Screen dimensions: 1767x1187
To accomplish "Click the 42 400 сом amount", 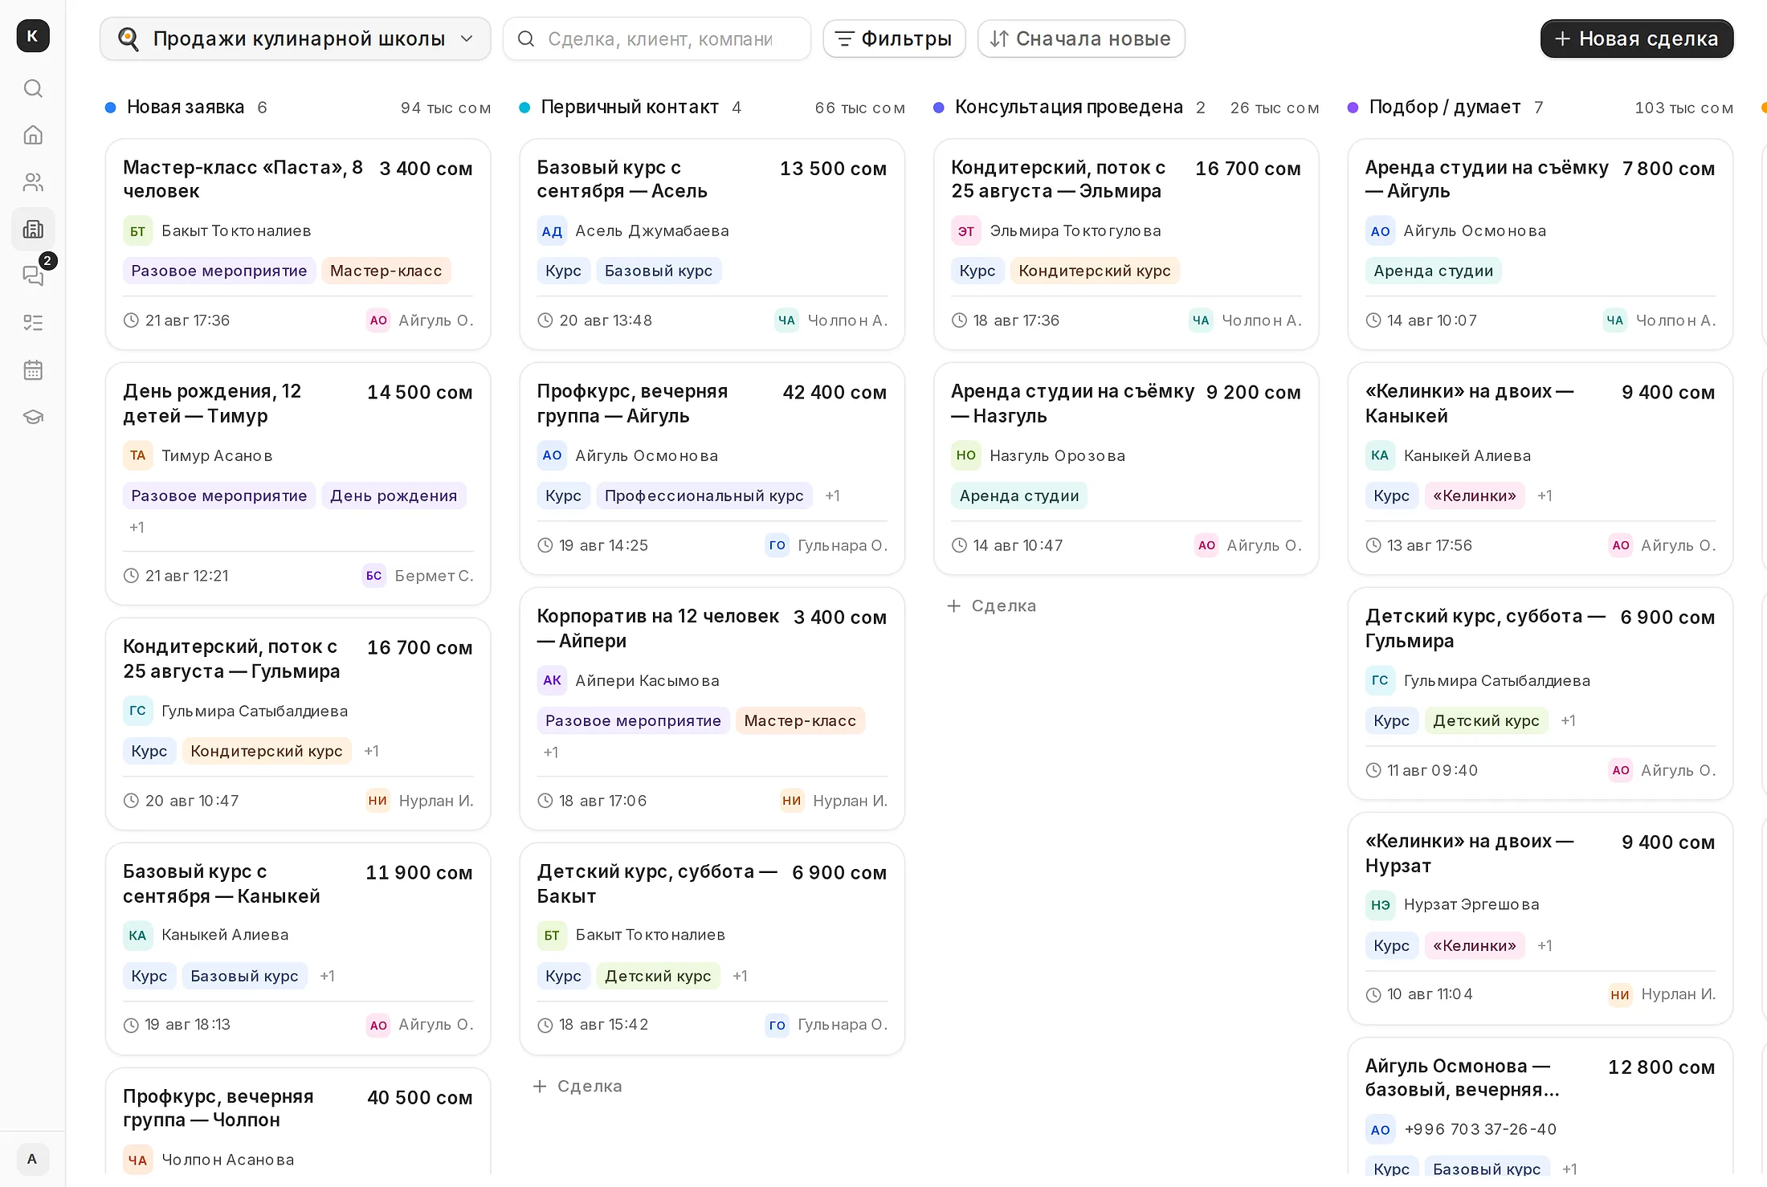I will point(835,393).
